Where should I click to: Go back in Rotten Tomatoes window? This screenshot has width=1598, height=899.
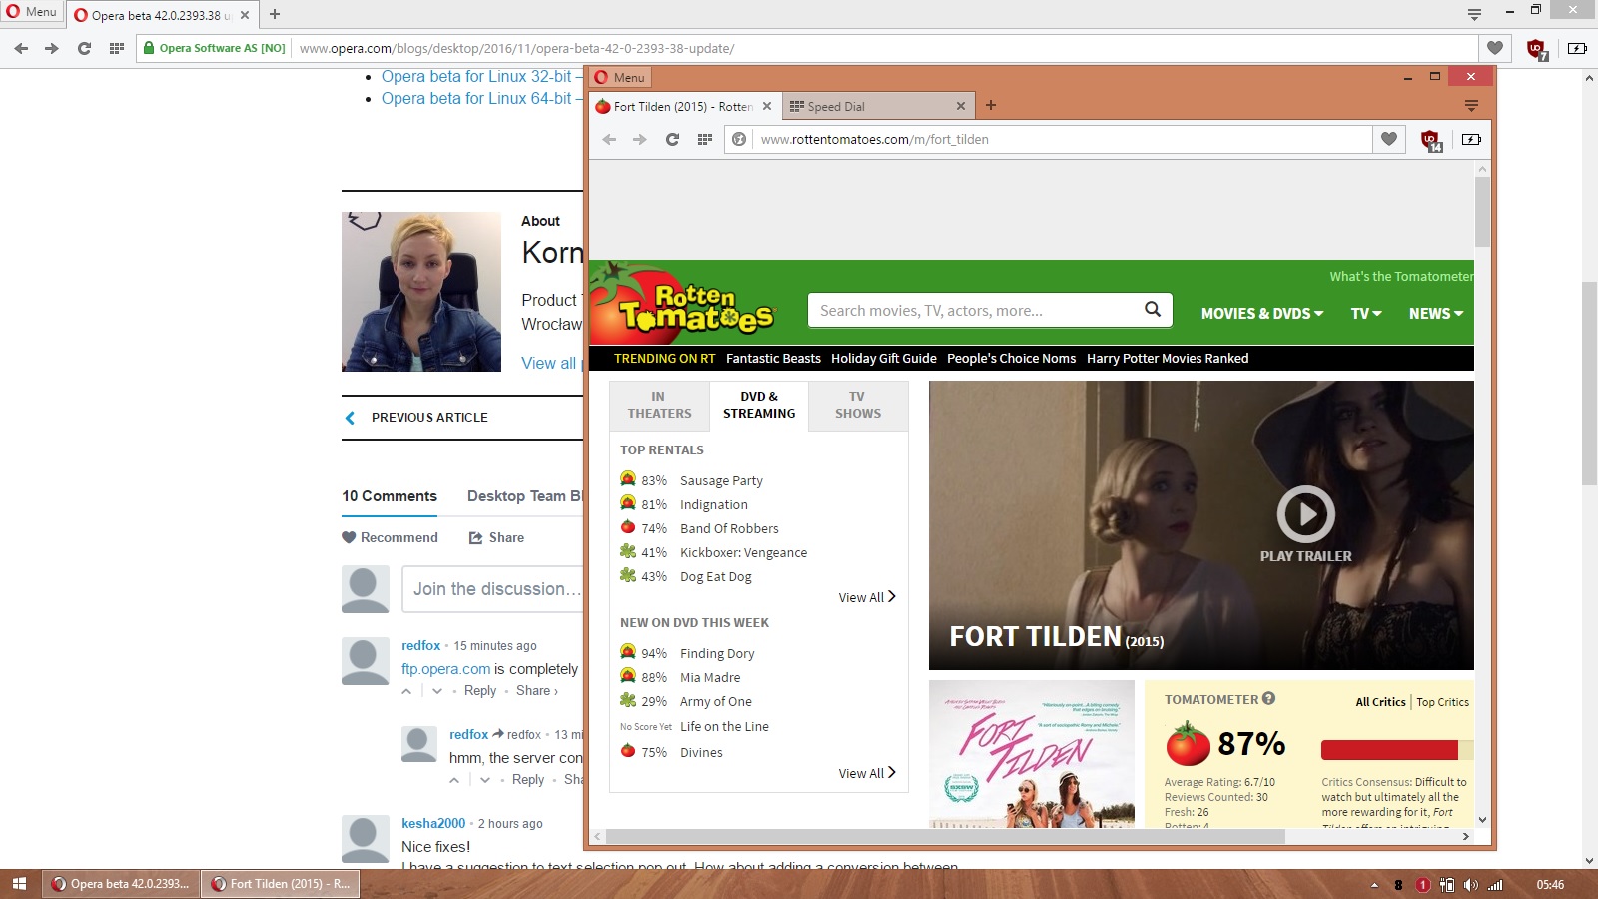[x=609, y=139]
